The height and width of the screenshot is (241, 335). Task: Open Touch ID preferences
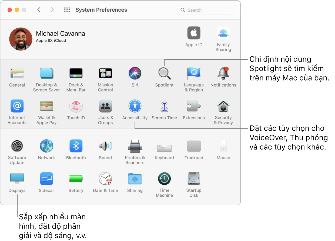pyautogui.click(x=76, y=106)
